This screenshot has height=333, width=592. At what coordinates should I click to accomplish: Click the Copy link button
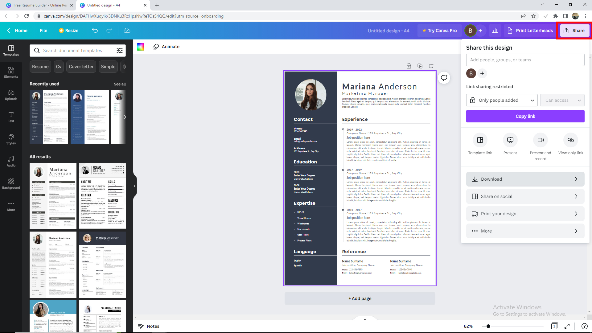pyautogui.click(x=525, y=116)
